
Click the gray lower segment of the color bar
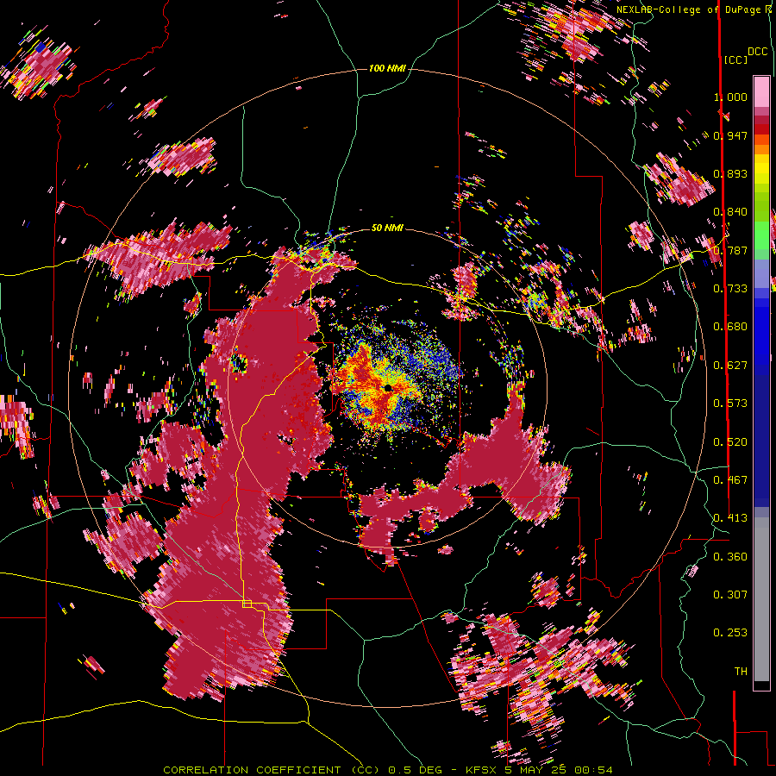[761, 599]
